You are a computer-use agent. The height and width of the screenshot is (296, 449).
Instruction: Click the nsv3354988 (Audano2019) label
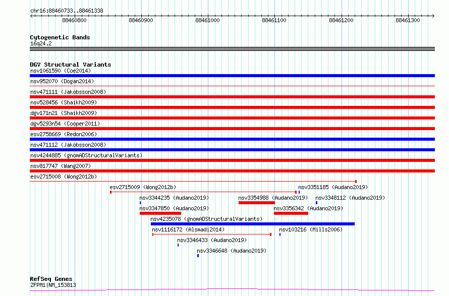coord(273,198)
